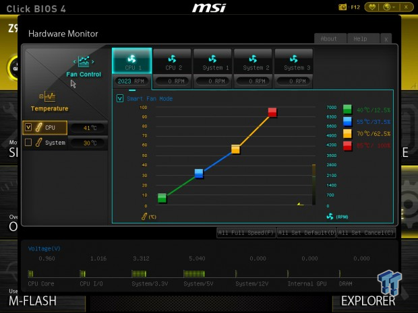Select the yellow legend swatch
418x313 pixels.
point(347,134)
